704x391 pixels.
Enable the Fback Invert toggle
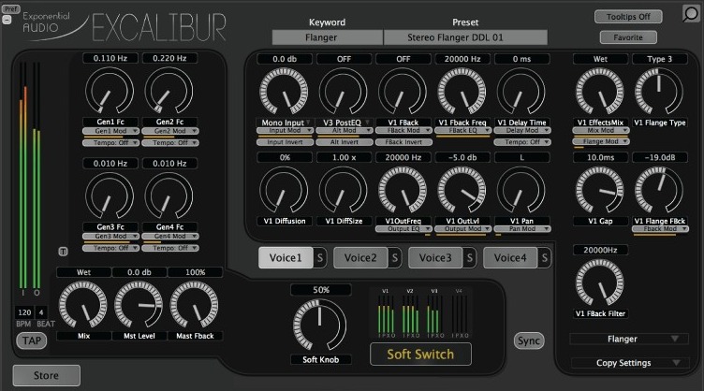point(402,141)
